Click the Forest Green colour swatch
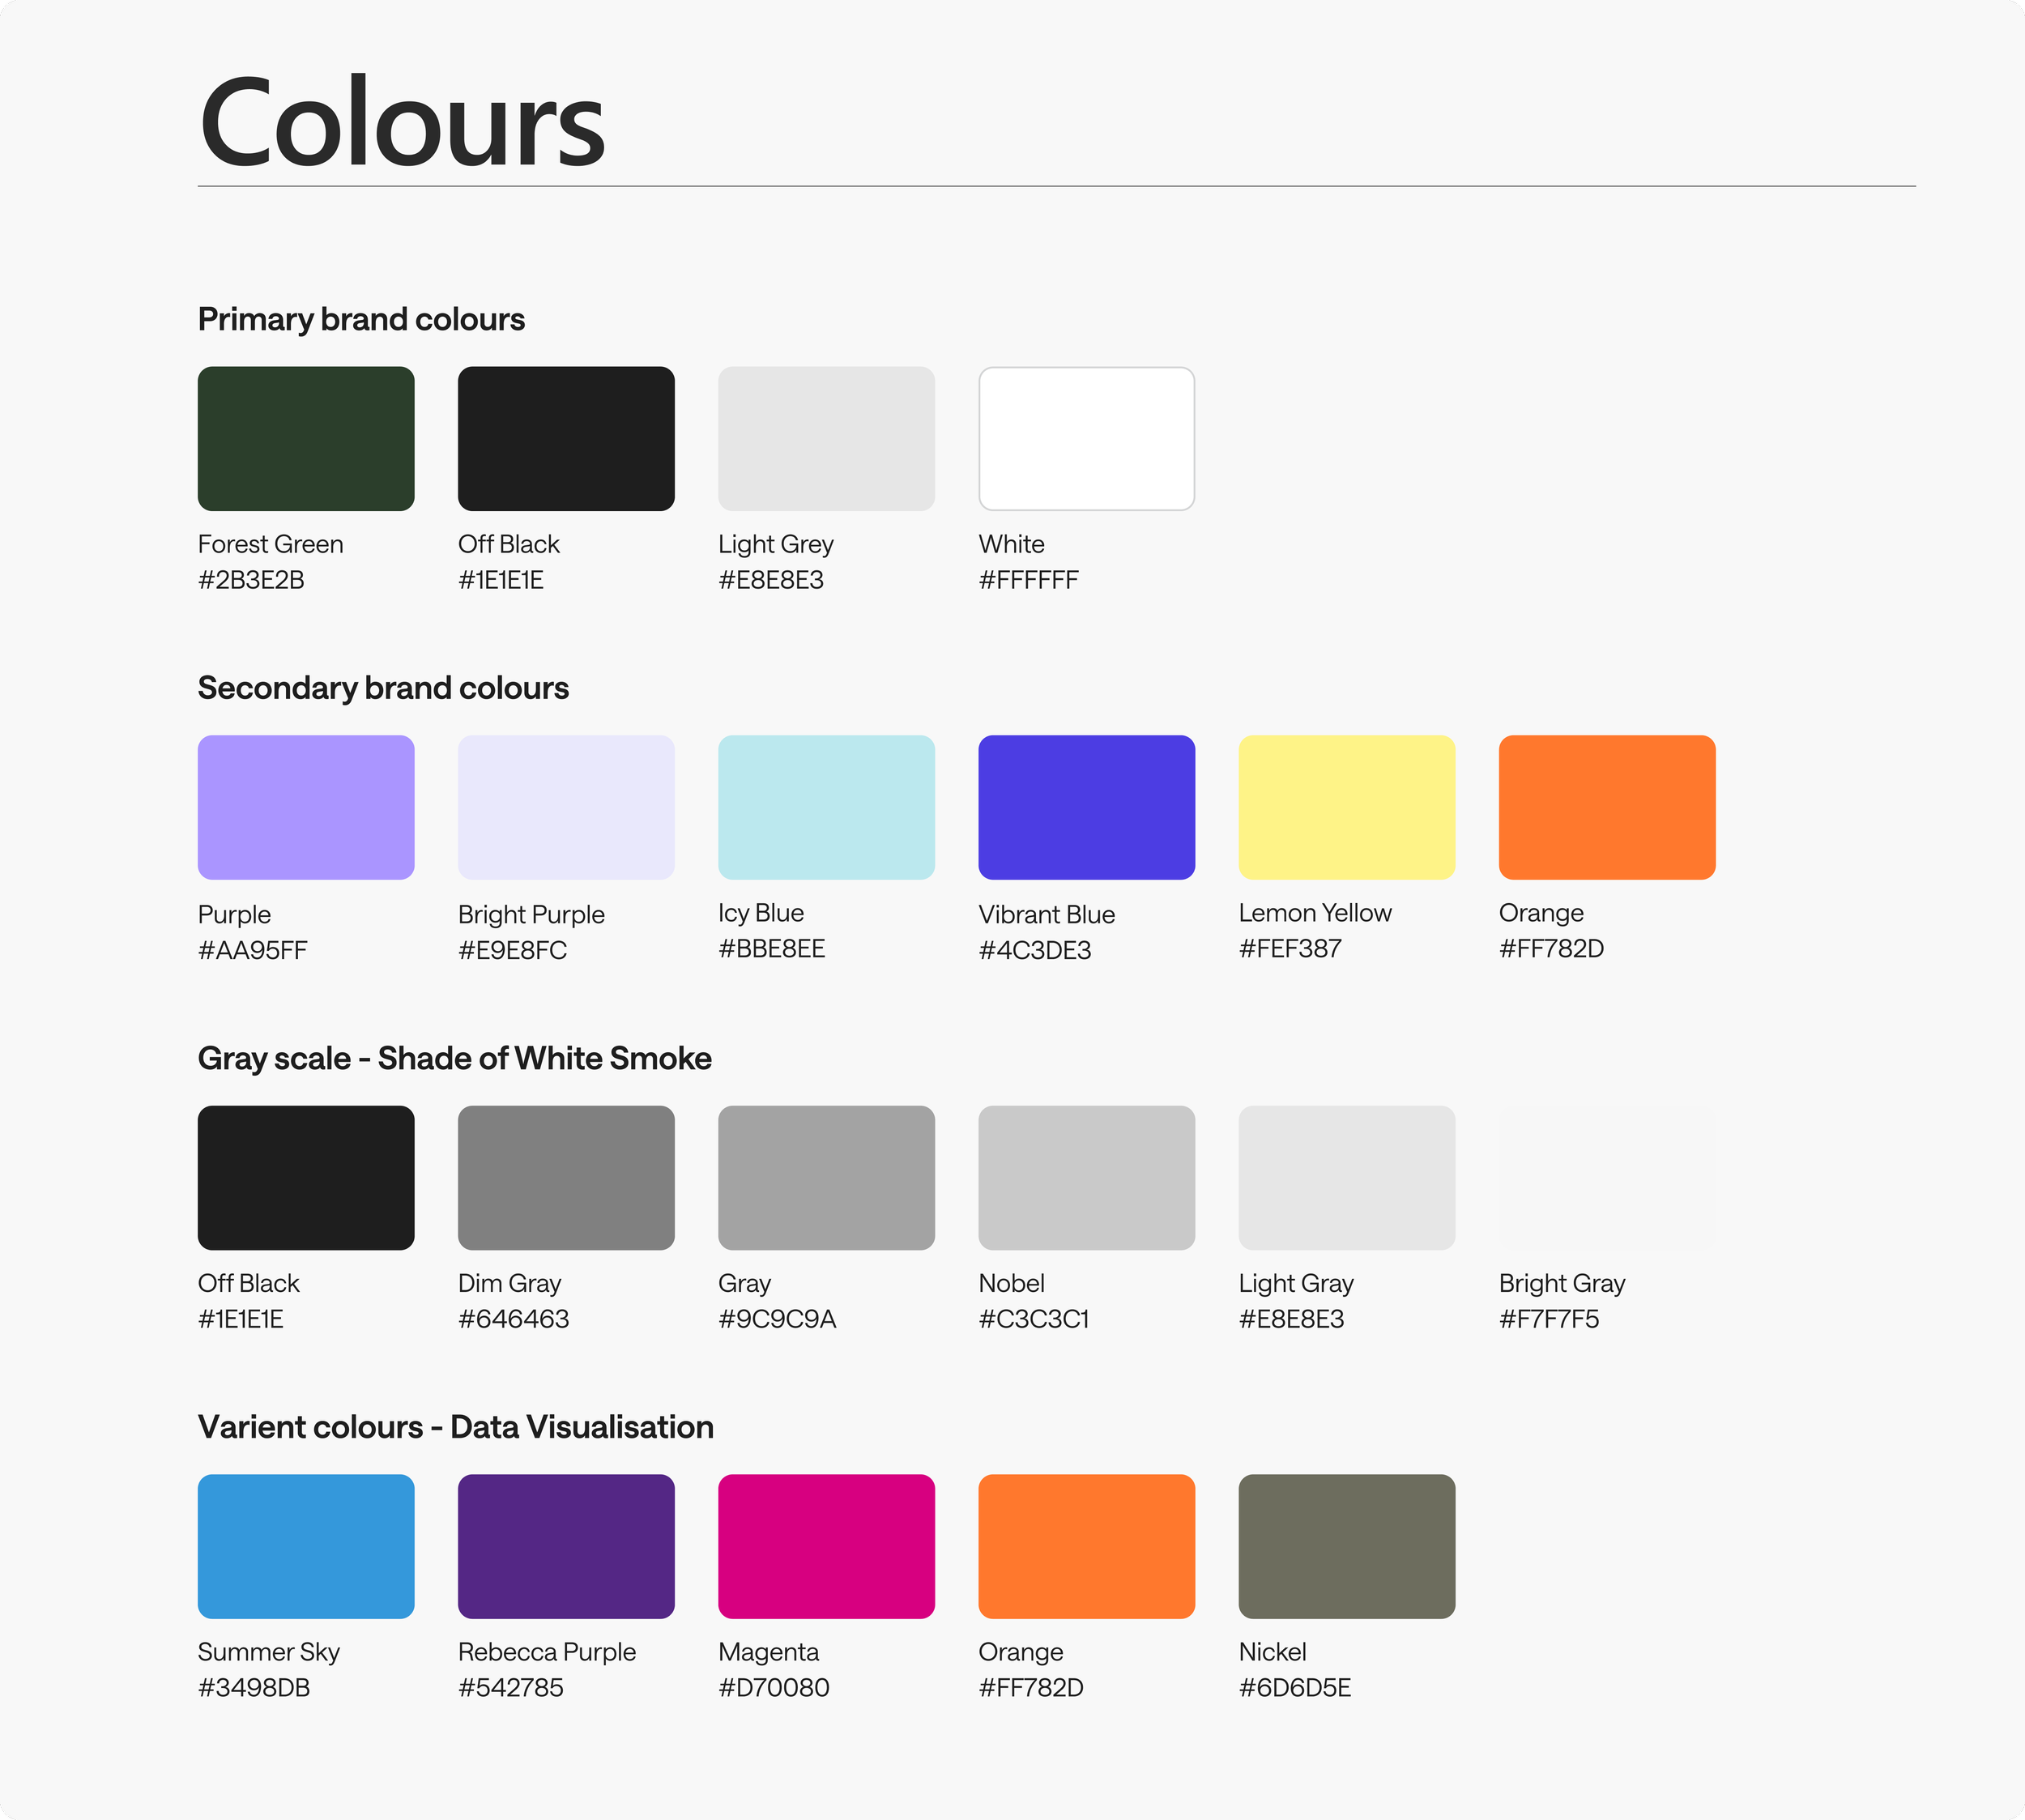Viewport: 2025px width, 1820px height. [x=306, y=438]
